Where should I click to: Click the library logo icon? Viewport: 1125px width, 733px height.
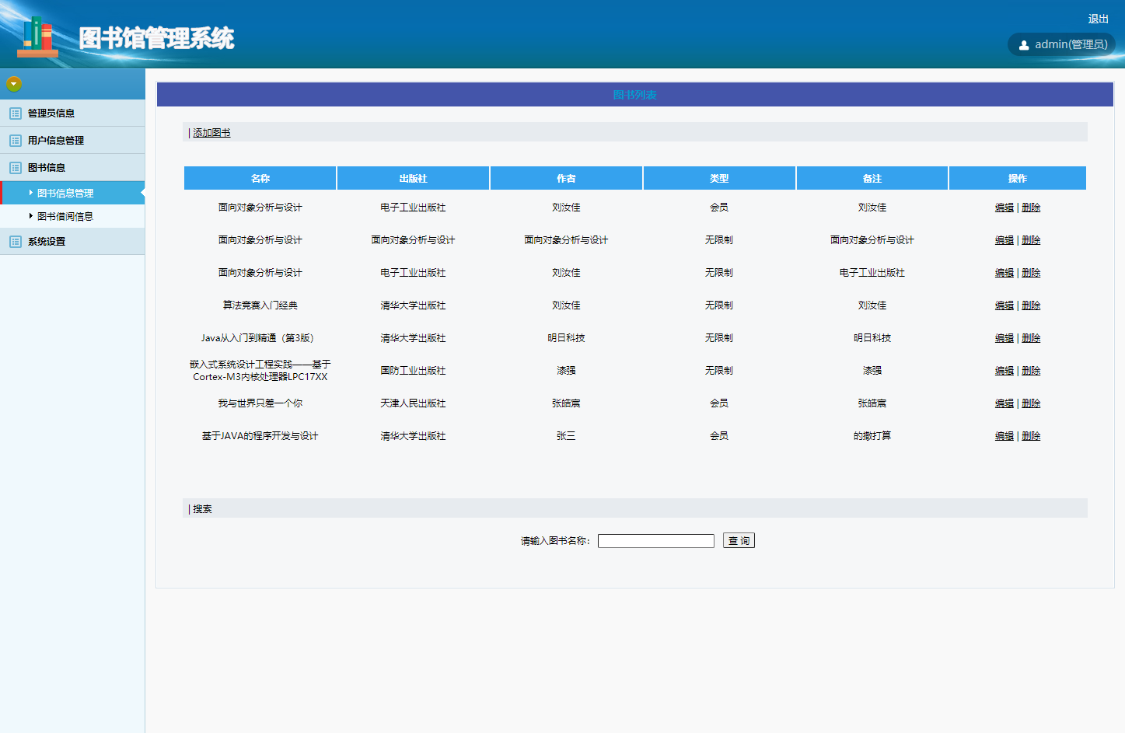click(37, 34)
